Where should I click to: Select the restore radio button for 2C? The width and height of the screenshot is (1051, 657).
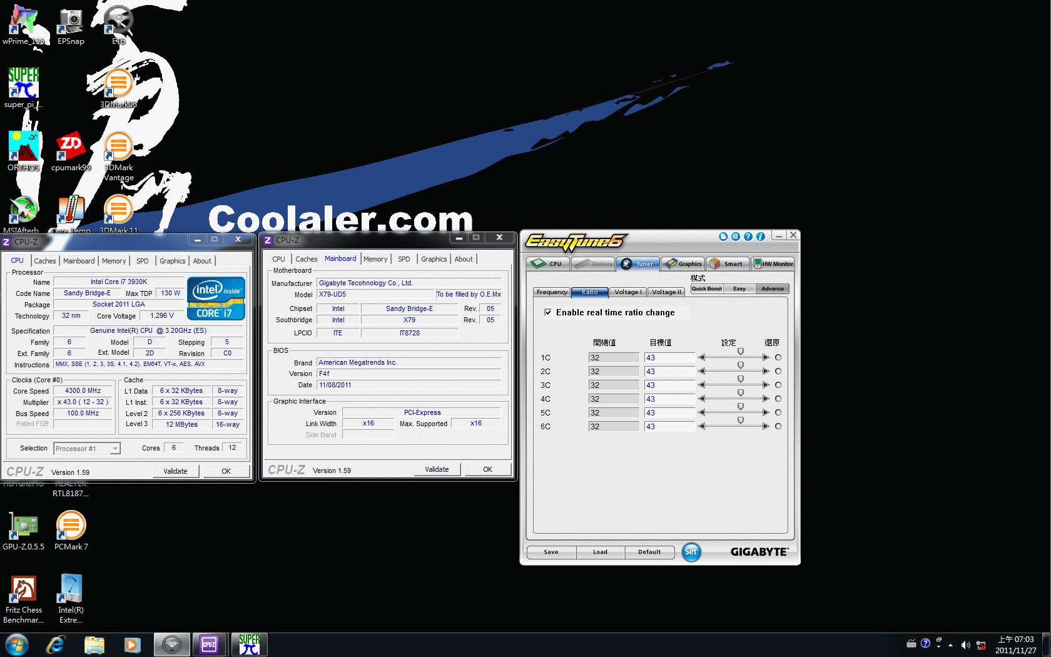point(778,371)
